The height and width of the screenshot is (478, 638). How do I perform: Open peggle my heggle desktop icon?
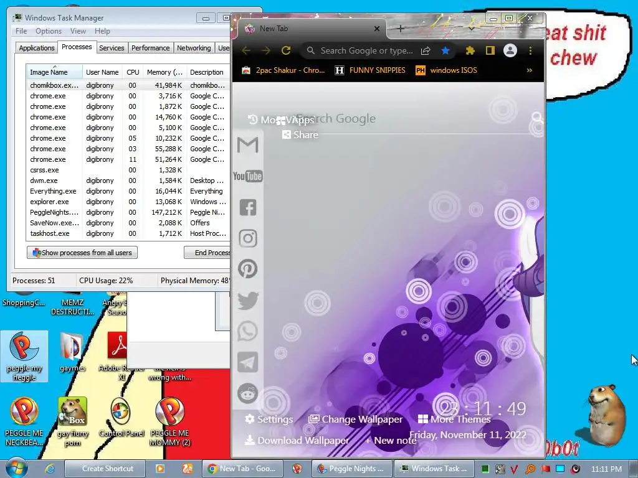point(24,356)
